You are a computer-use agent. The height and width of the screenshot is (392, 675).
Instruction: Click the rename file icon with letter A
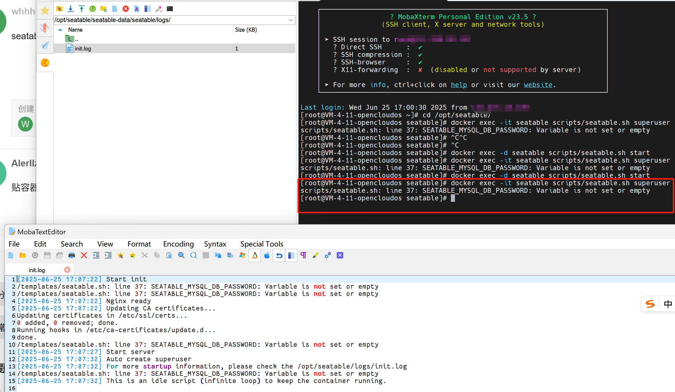pos(137,9)
